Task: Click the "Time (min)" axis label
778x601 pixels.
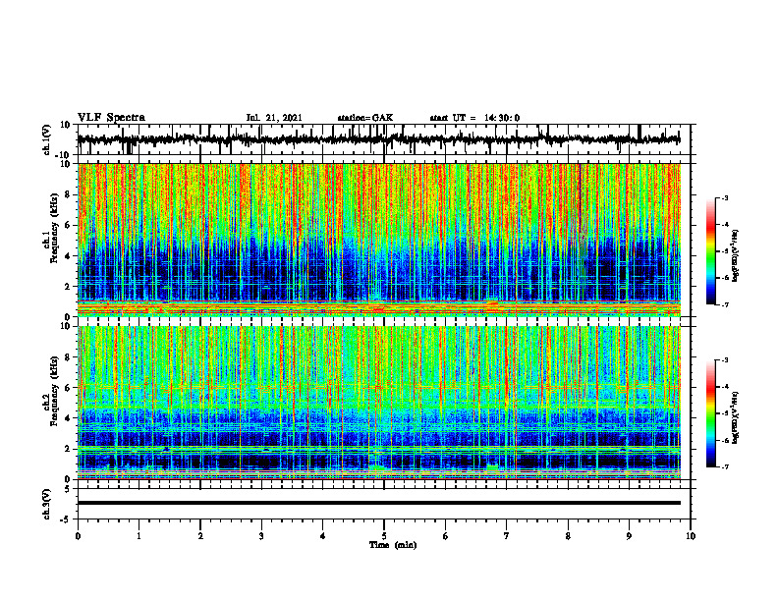Action: pos(393,545)
